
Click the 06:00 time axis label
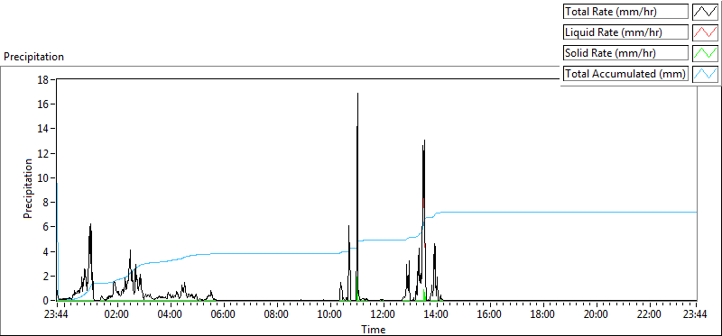[x=224, y=315]
